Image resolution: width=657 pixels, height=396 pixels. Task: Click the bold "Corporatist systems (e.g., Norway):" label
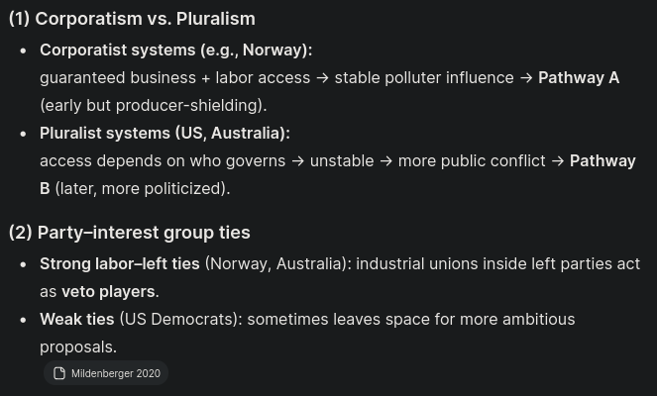[175, 49]
